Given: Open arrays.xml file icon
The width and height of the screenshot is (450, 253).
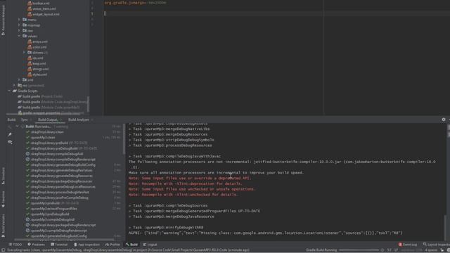Looking at the screenshot, I should click(30, 41).
